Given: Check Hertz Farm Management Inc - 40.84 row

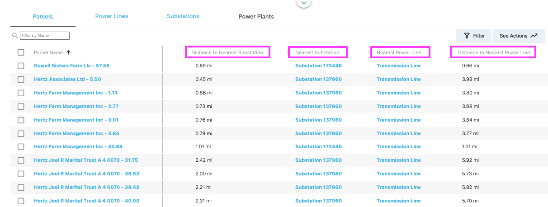Looking at the screenshot, I should point(21,147).
